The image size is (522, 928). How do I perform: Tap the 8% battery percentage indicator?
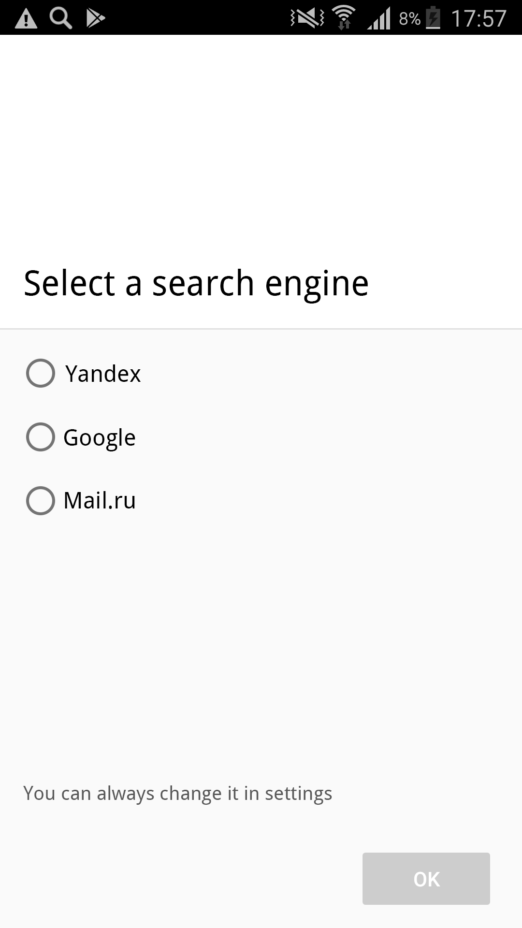[408, 18]
